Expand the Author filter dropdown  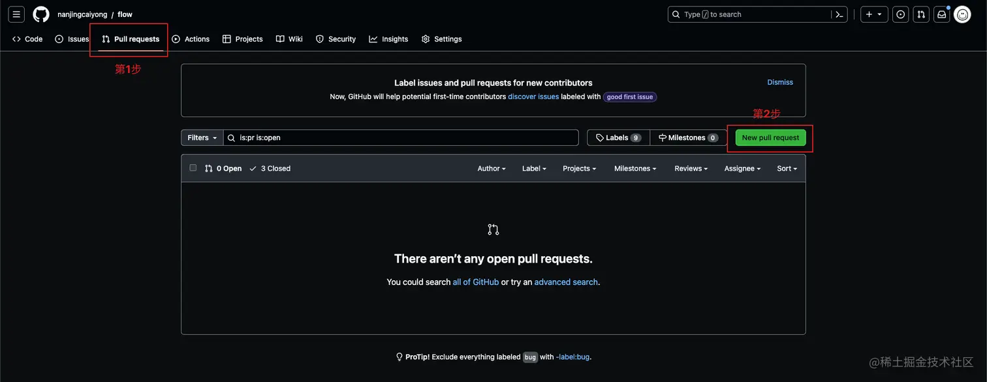[492, 168]
